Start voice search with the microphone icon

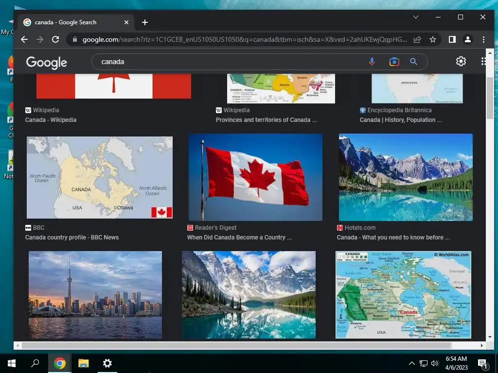(x=372, y=62)
